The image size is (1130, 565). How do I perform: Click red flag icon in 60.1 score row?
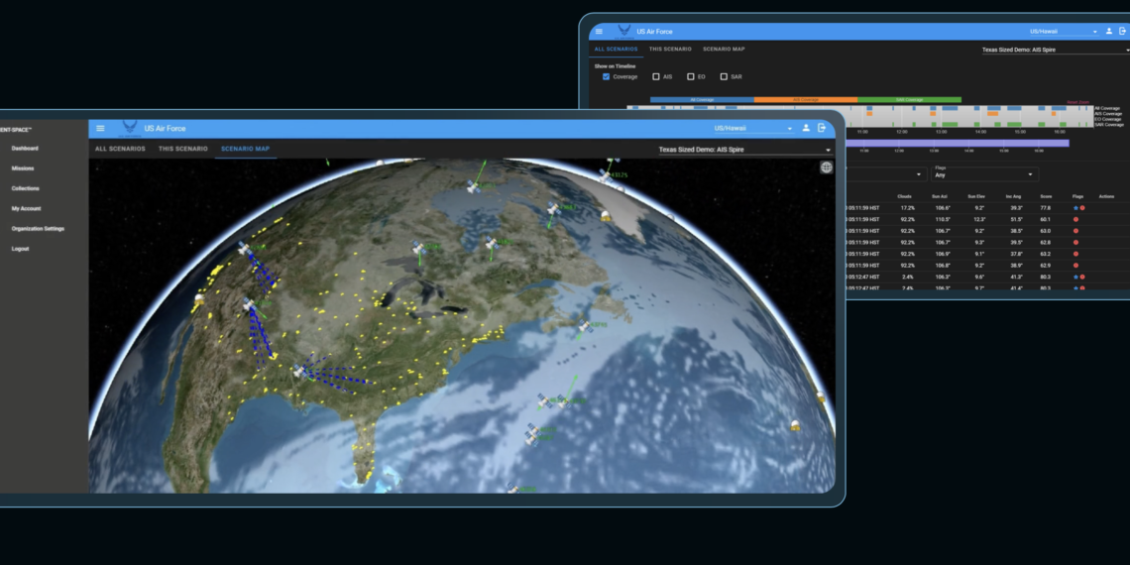tap(1075, 219)
